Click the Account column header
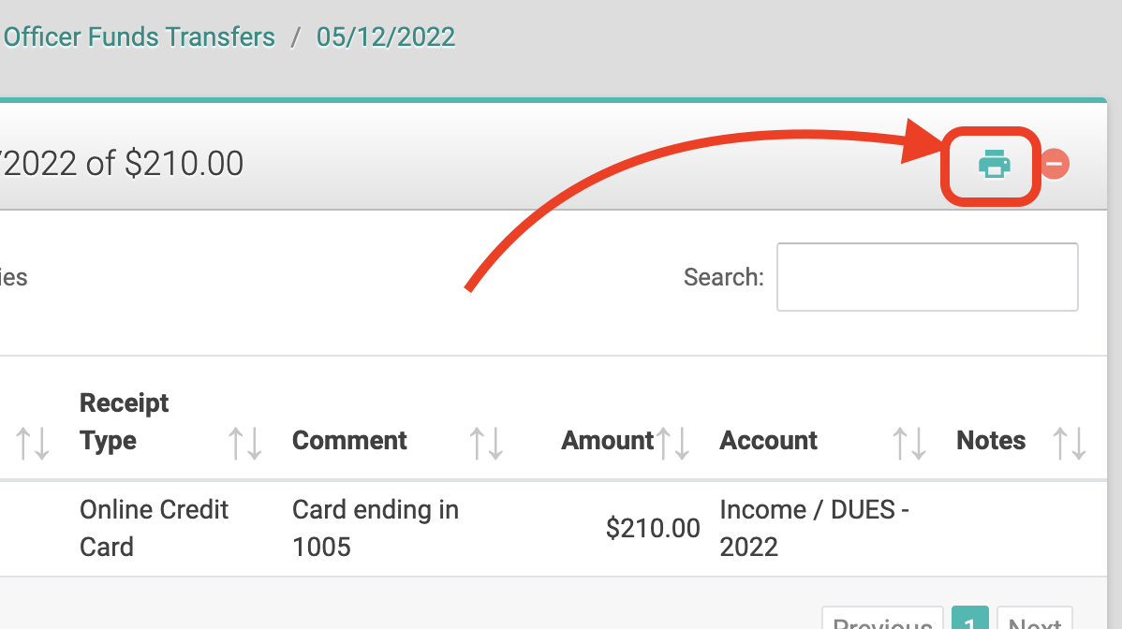 pos(769,440)
